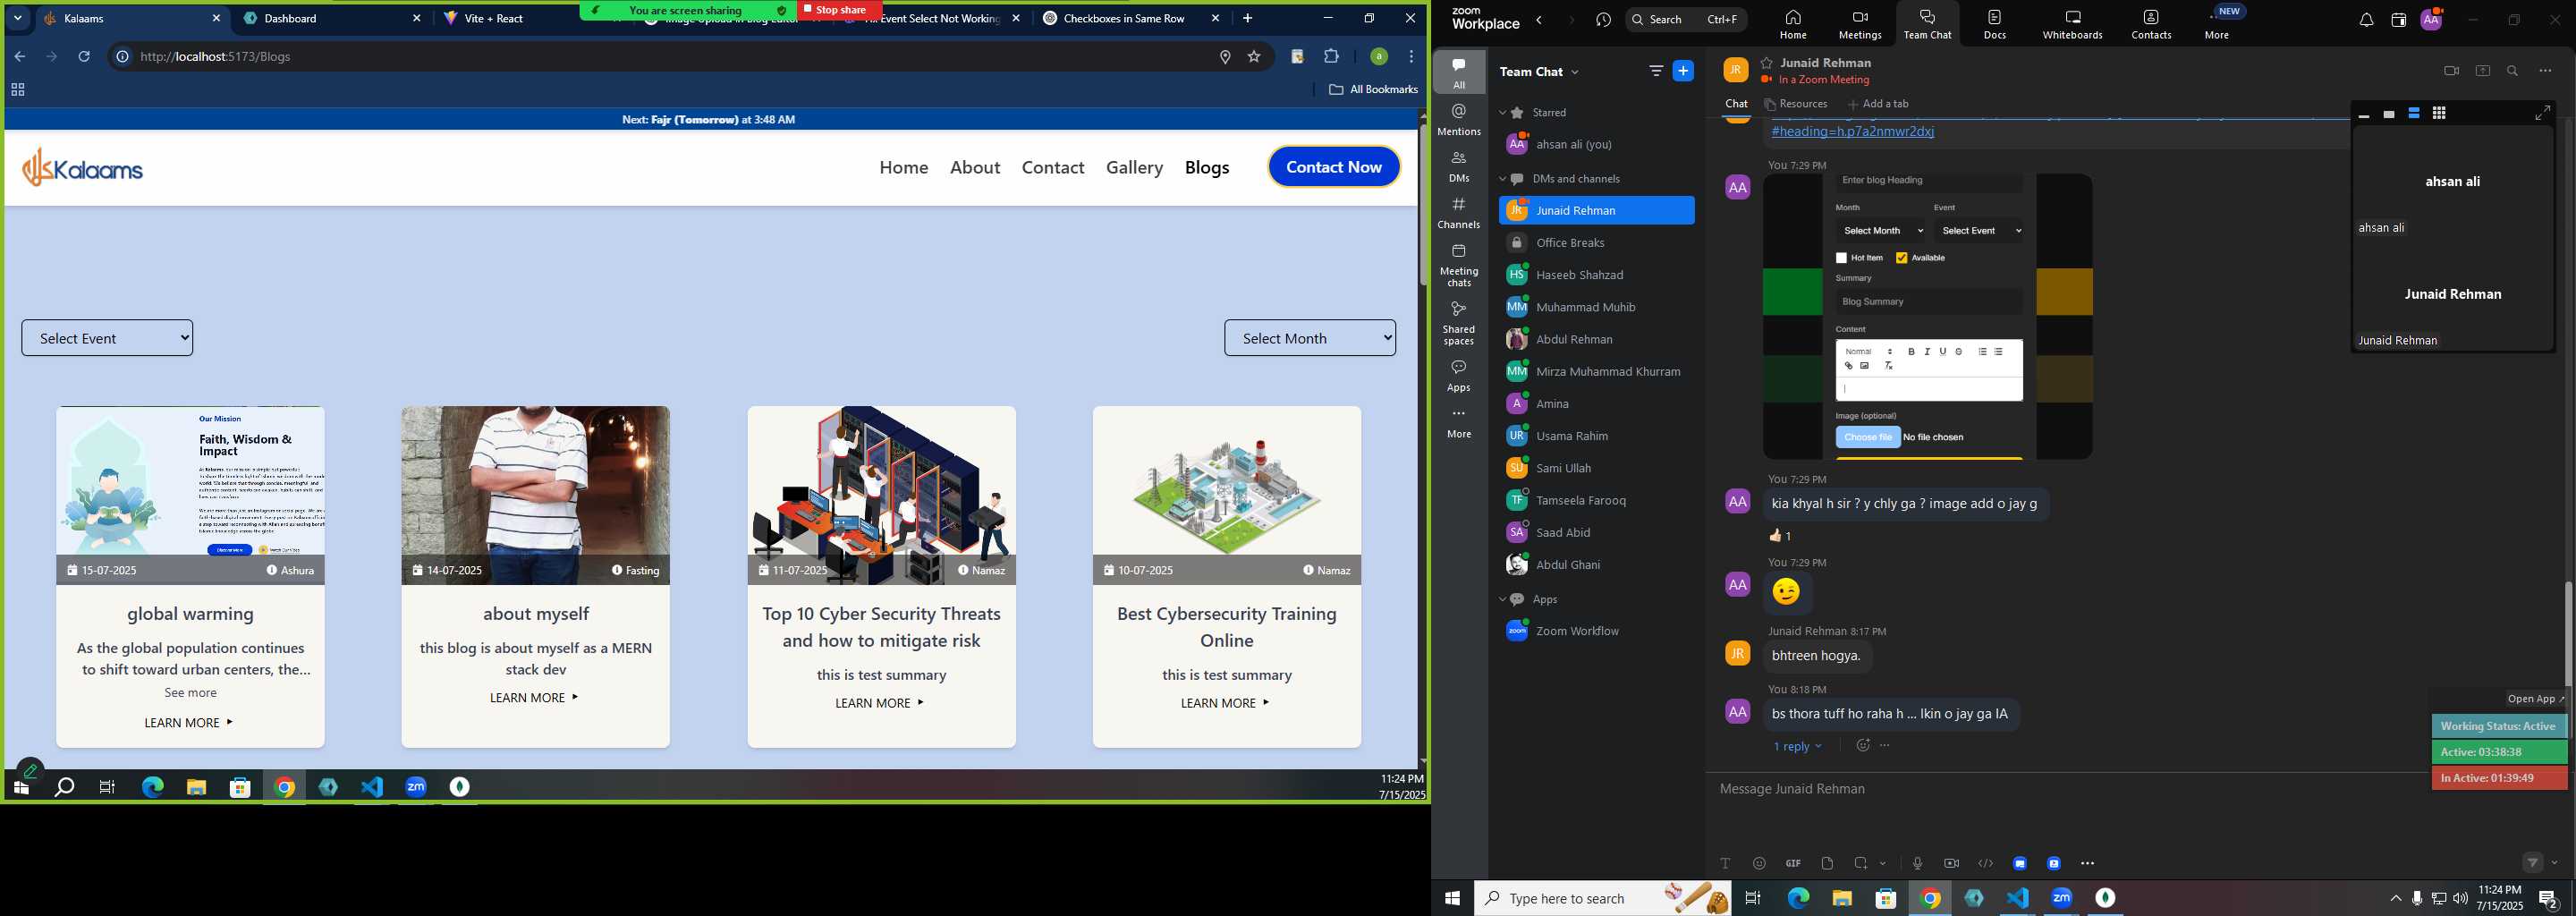Start a new chat with blue plus
The image size is (2576, 916).
click(1684, 71)
